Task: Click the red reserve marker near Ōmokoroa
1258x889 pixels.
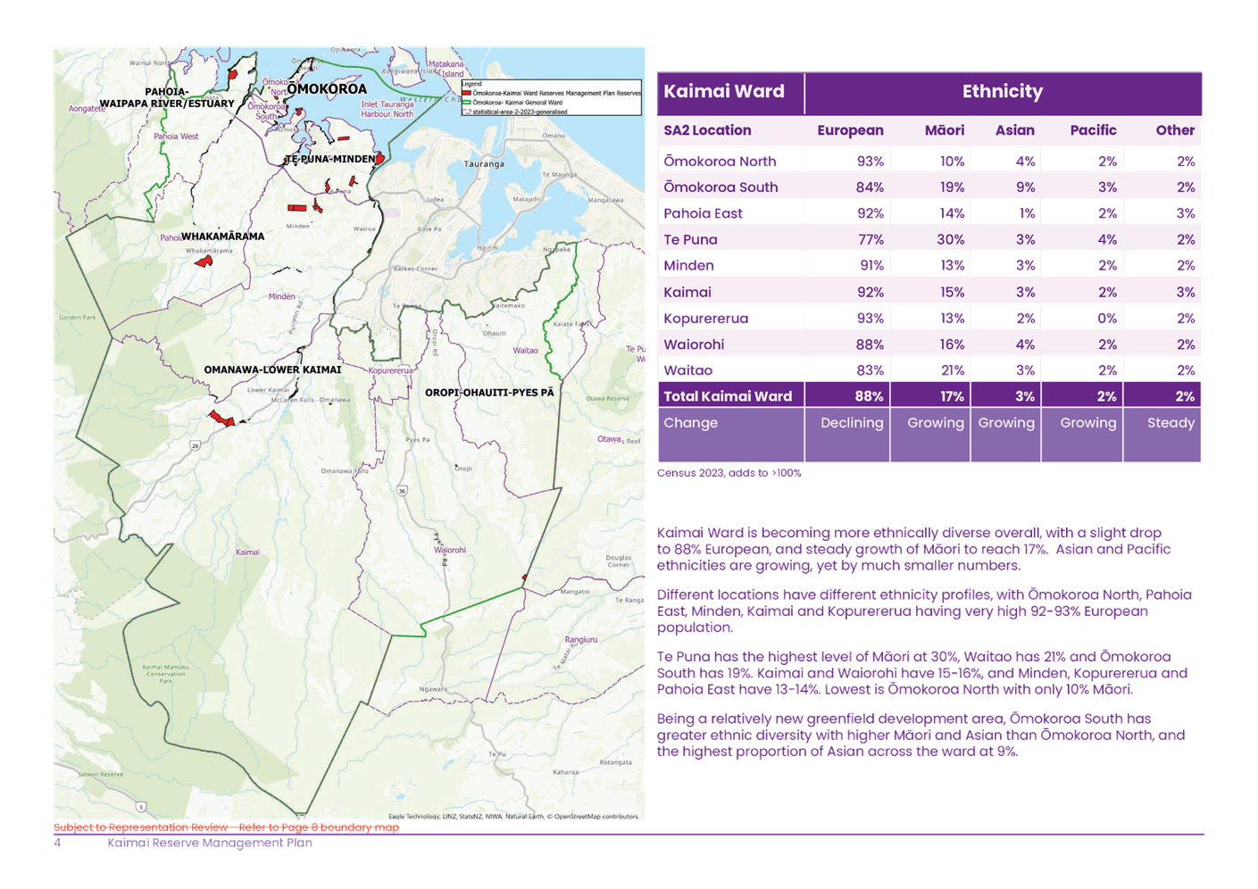Action: click(x=298, y=112)
